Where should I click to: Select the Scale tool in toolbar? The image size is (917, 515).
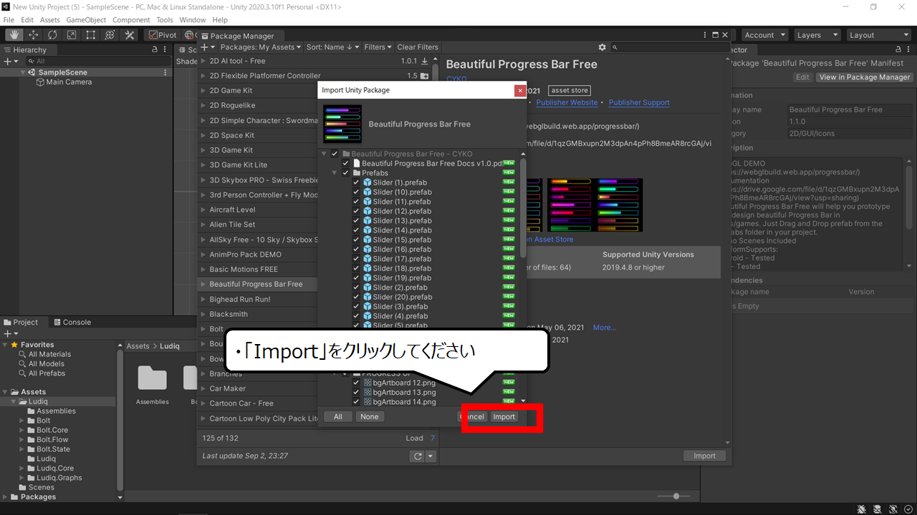tap(72, 35)
